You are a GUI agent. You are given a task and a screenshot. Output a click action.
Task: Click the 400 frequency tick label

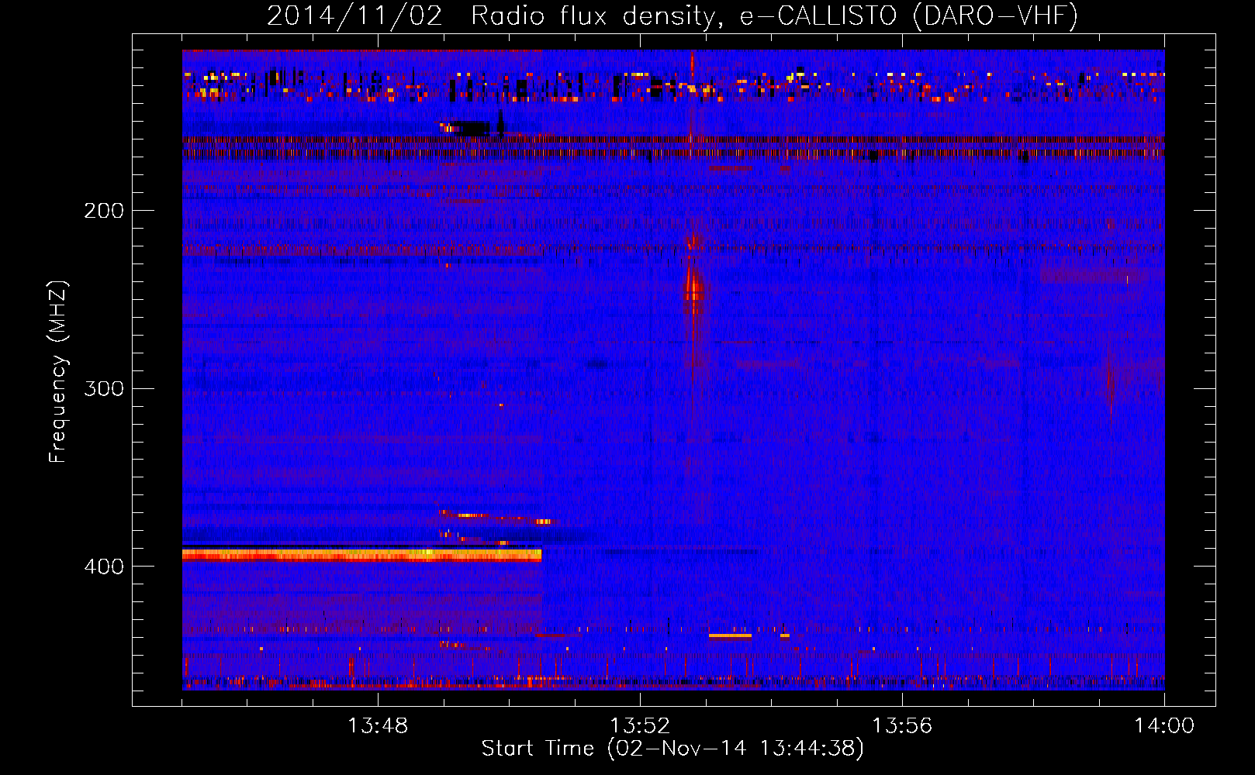point(104,567)
